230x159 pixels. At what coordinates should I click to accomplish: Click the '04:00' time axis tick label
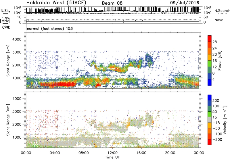pos(55,153)
